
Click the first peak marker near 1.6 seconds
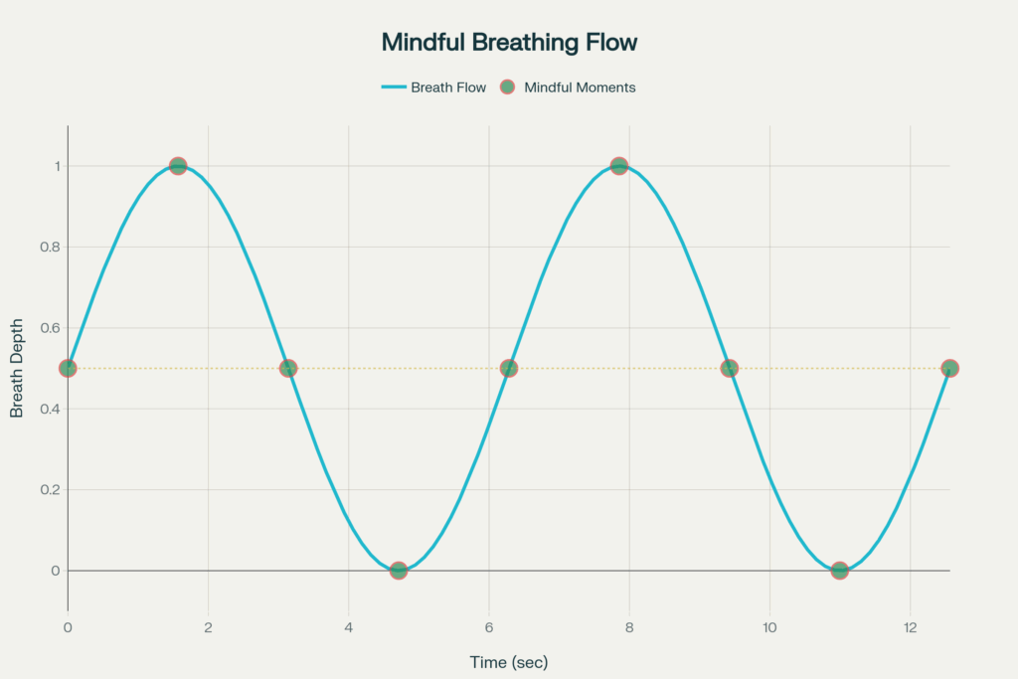coord(178,166)
